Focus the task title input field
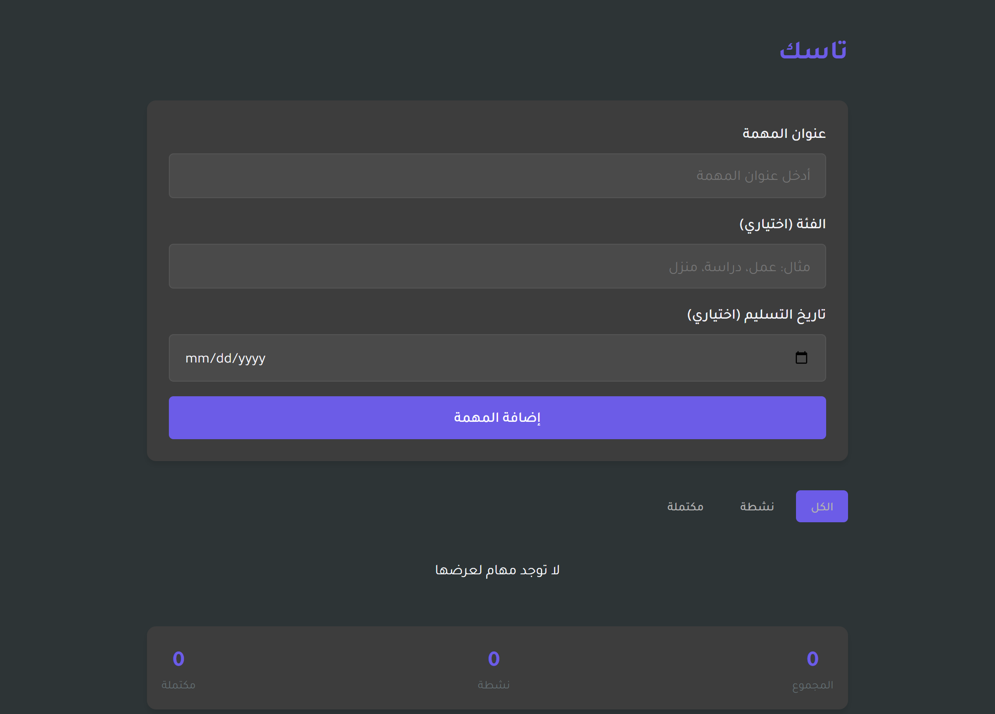 (497, 176)
